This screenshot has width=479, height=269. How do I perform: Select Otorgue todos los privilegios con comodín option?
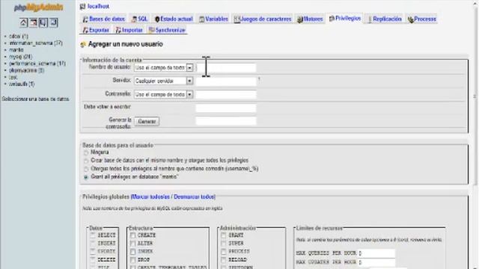(x=86, y=169)
